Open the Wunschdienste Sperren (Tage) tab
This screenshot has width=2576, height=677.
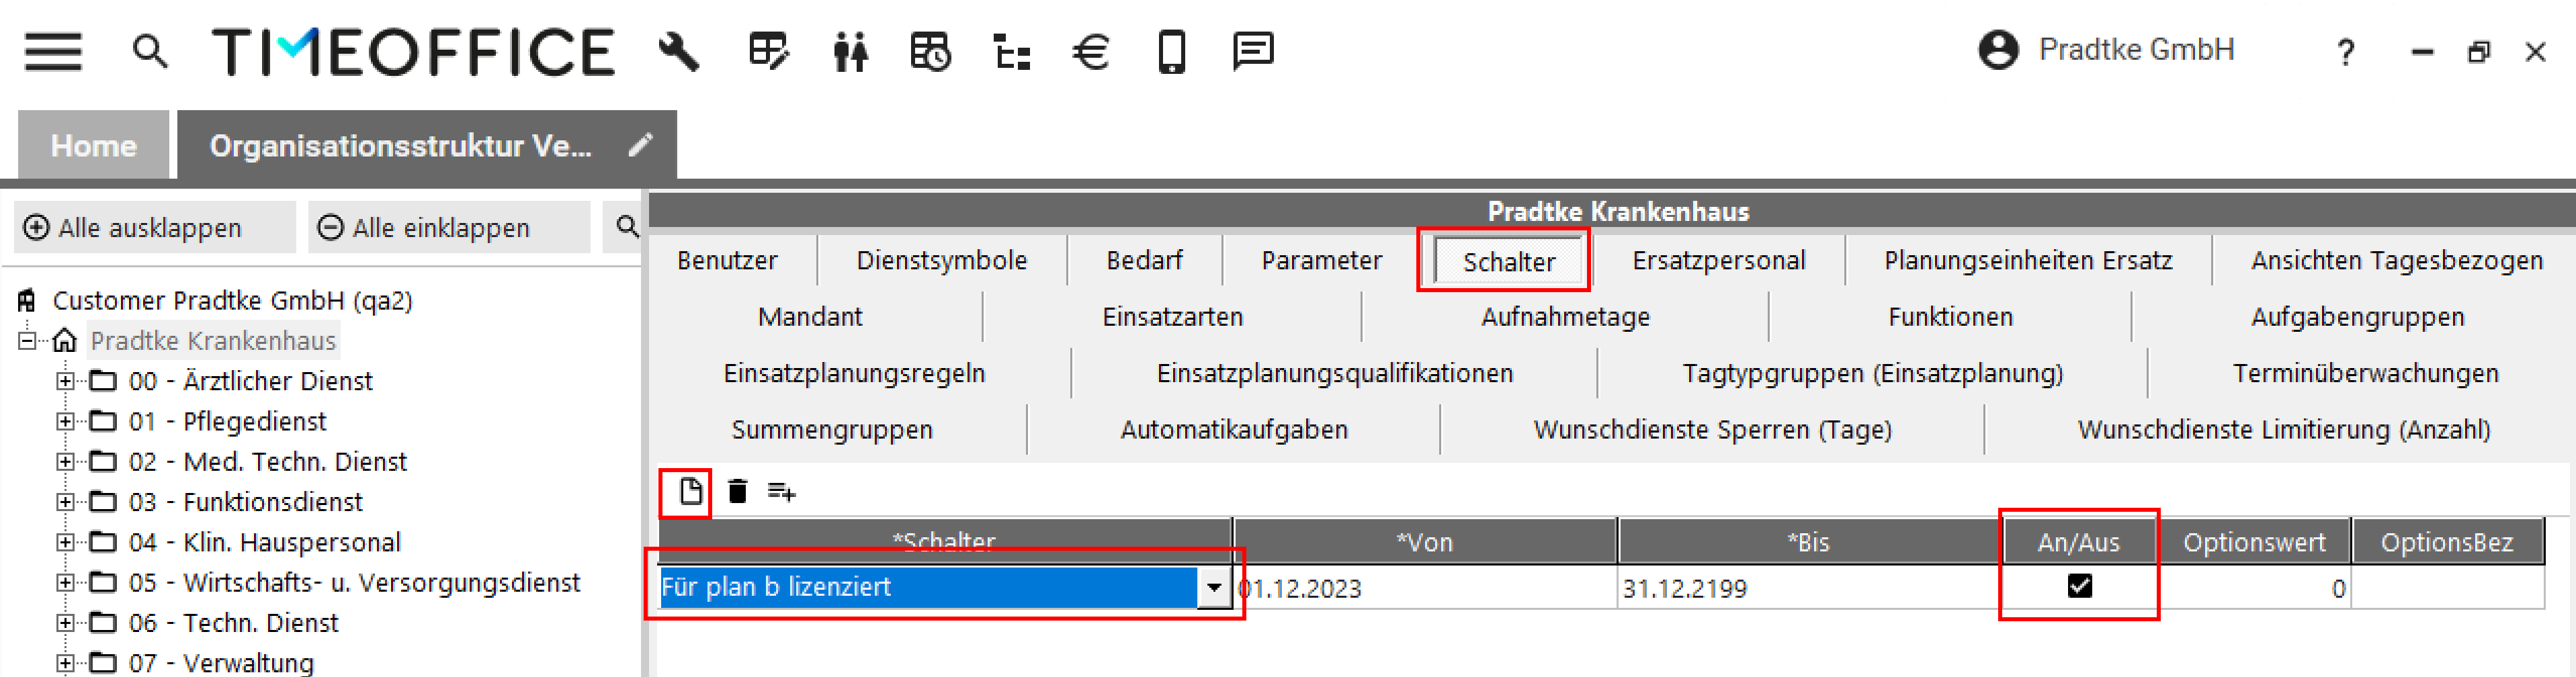point(1712,429)
